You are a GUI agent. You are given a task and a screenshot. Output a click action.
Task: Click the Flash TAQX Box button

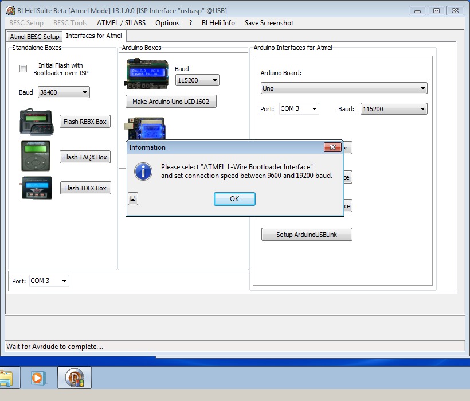pos(85,157)
